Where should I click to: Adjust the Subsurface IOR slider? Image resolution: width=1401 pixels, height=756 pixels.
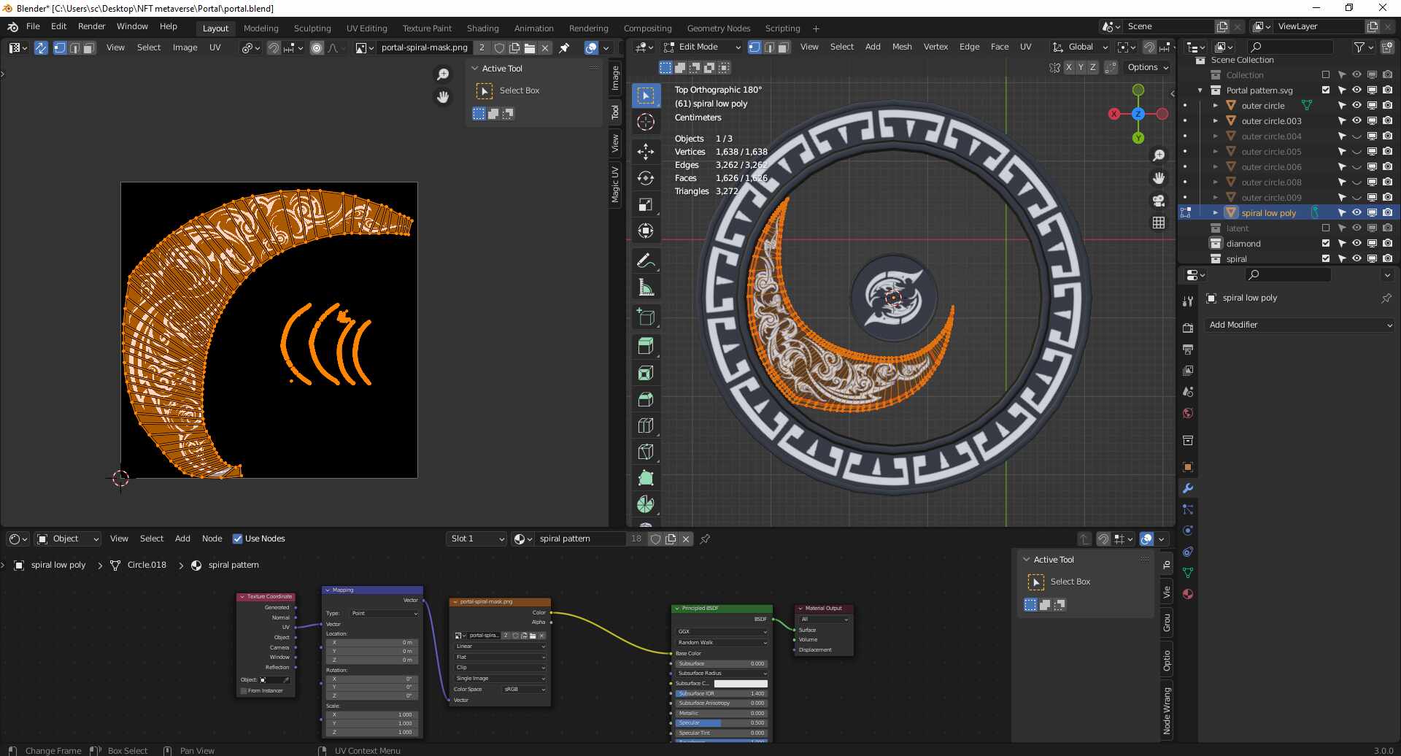tap(721, 694)
